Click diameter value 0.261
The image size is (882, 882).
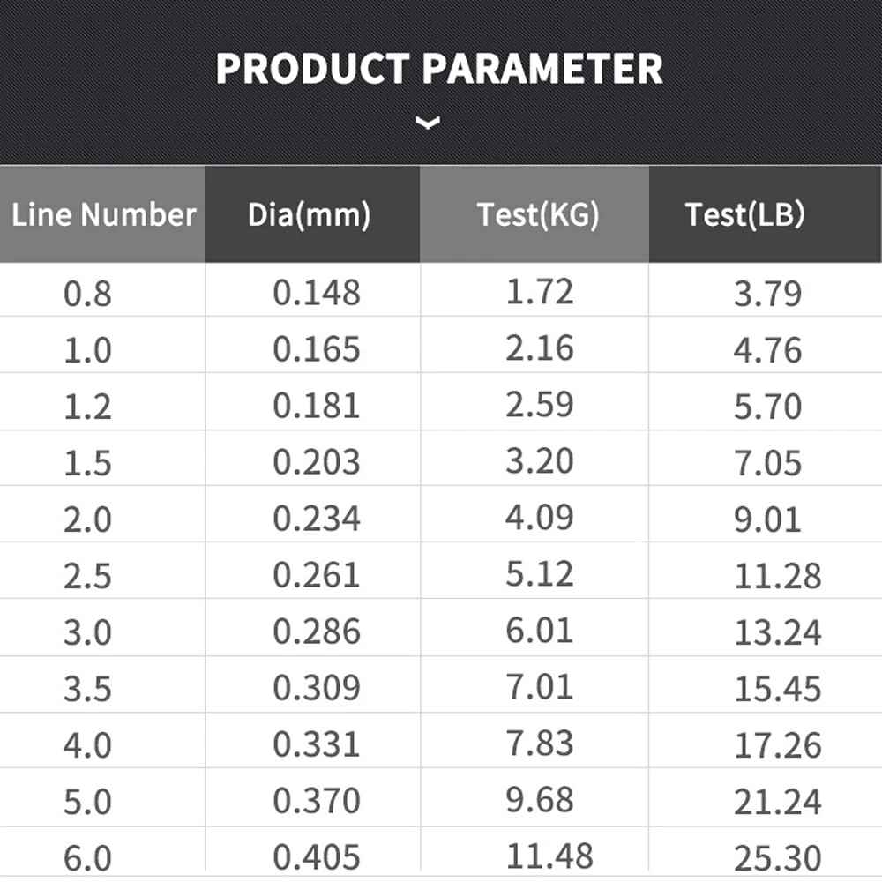point(317,575)
